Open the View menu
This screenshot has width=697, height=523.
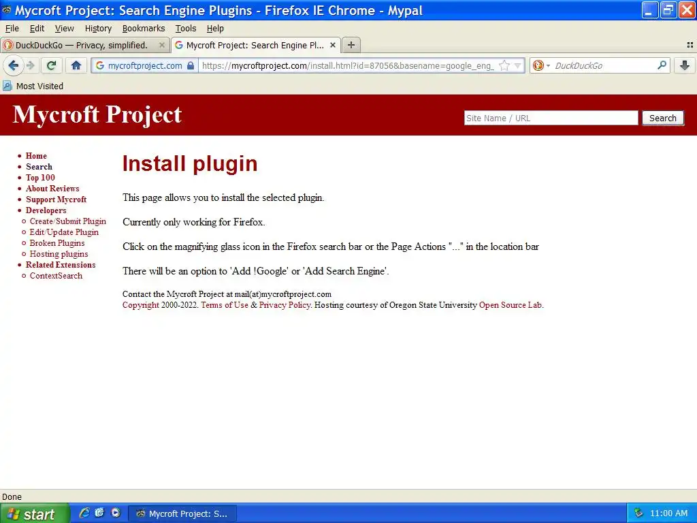[x=65, y=29]
